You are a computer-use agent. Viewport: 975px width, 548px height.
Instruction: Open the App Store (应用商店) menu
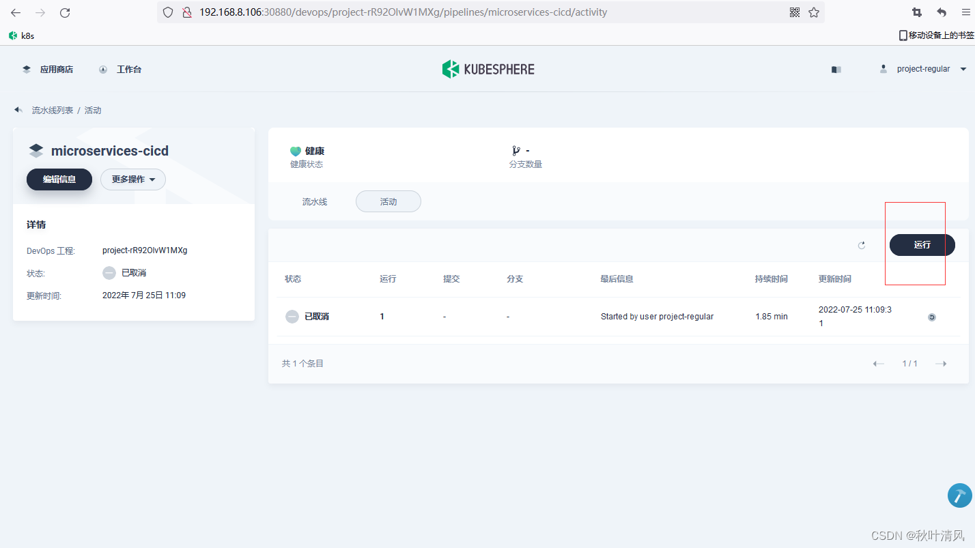pyautogui.click(x=48, y=69)
